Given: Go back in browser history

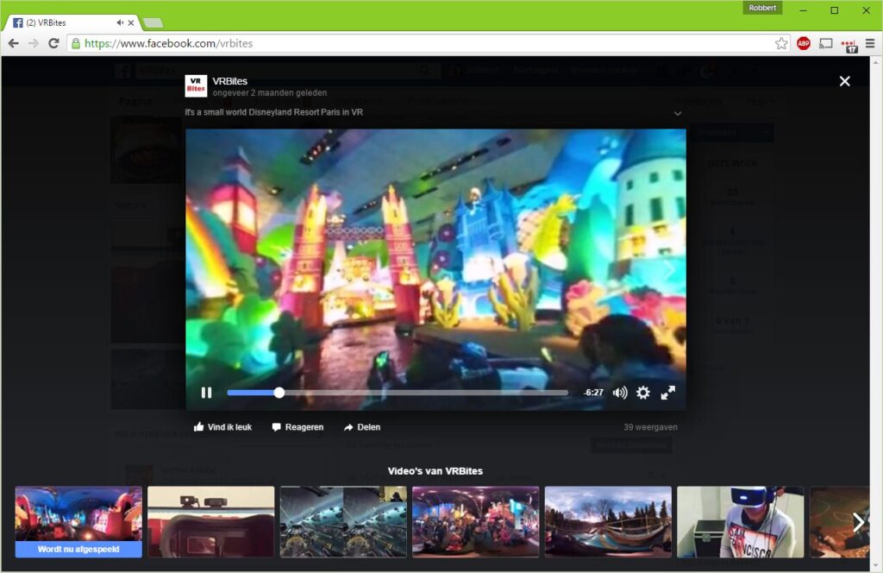Looking at the screenshot, I should [x=14, y=43].
